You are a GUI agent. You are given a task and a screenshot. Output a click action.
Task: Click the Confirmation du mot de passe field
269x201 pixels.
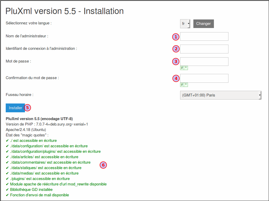[204, 78]
